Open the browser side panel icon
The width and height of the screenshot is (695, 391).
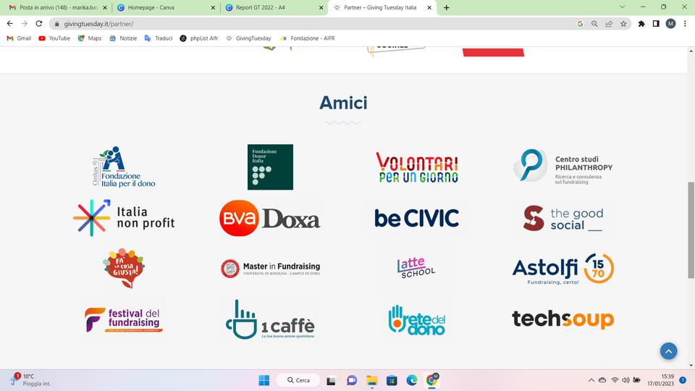pyautogui.click(x=656, y=24)
